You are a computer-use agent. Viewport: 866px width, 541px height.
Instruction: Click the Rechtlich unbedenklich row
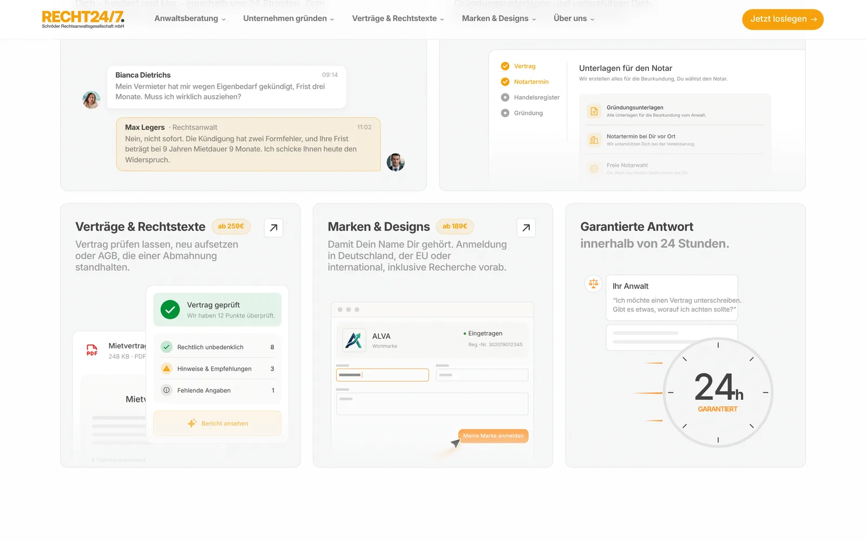[x=218, y=347]
